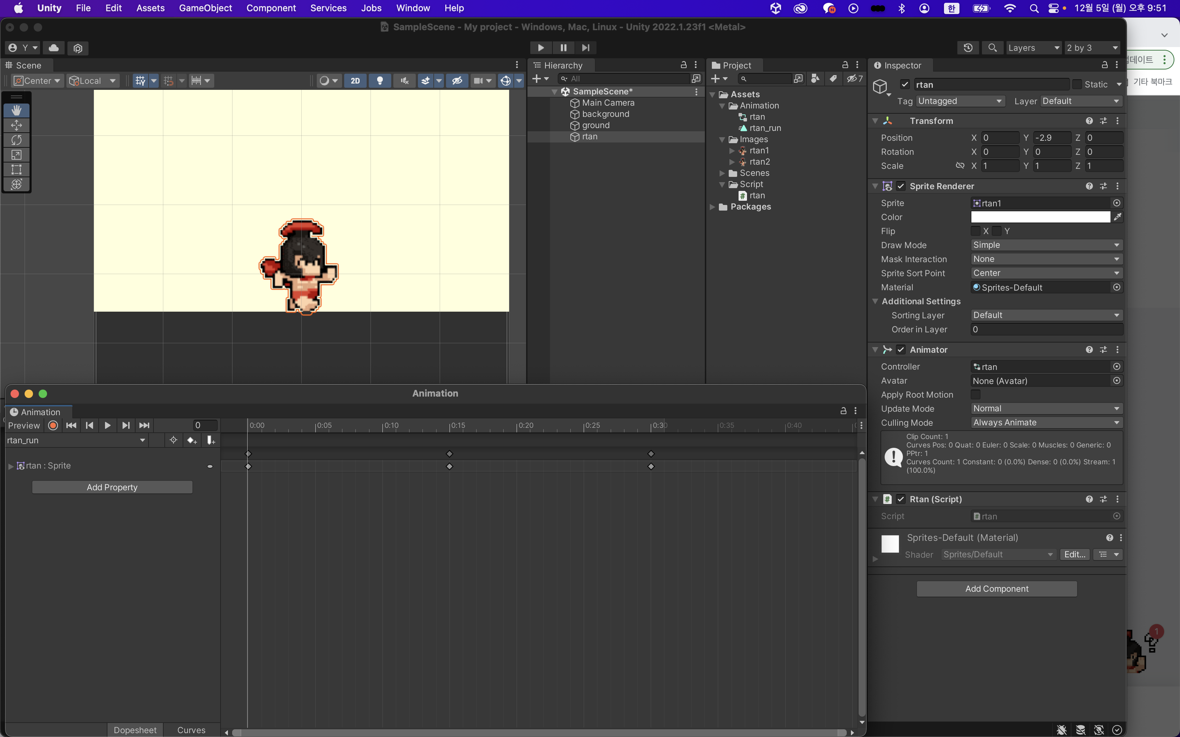1180x737 pixels.
Task: Enable the Static checkbox
Action: (1077, 84)
